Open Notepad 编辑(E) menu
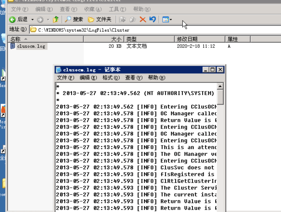The width and height of the screenshot is (281, 212). pyautogui.click(x=88, y=78)
